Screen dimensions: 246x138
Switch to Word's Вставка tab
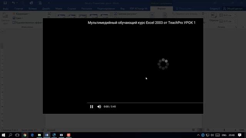33,8
